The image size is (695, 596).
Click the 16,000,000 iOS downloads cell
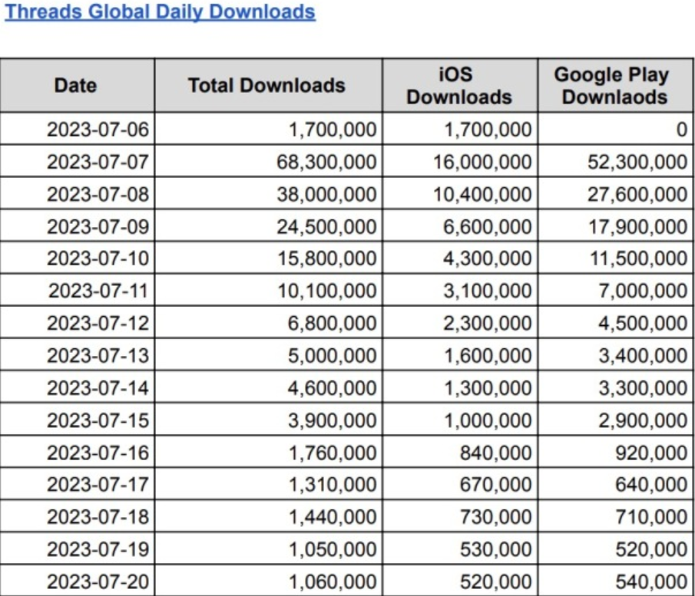click(x=460, y=161)
